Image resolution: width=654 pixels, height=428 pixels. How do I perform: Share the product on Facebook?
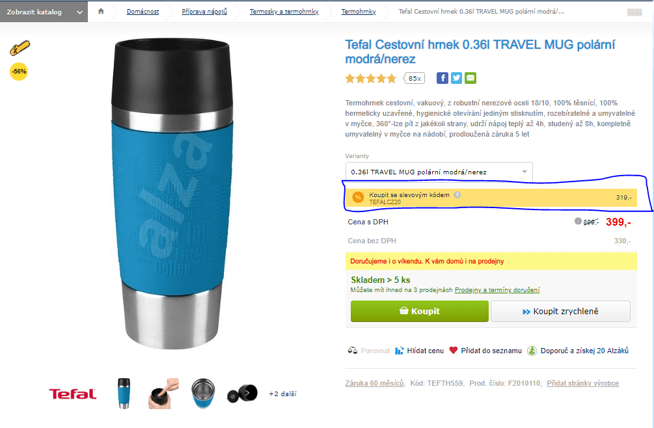[x=443, y=78]
